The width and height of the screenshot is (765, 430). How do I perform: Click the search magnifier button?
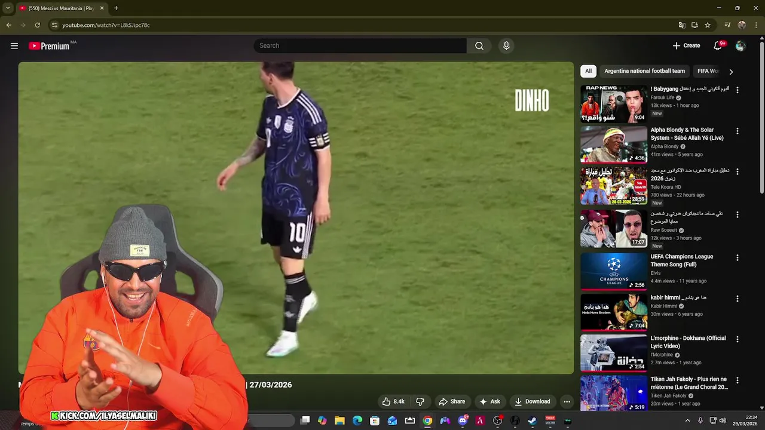coord(479,46)
